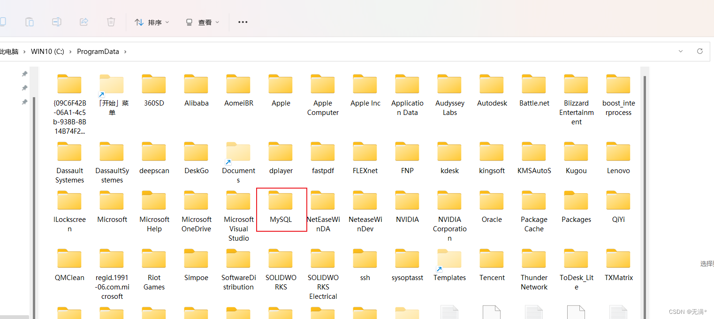The image size is (714, 319).
Task: Expand chevron after ProgramData breadcrumb
Action: tap(125, 52)
